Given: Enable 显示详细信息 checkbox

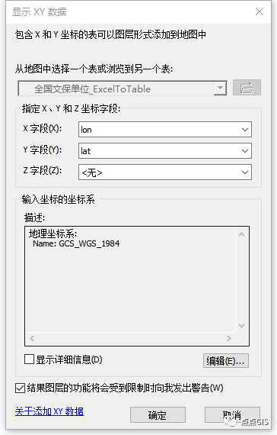Looking at the screenshot, I should [x=30, y=359].
